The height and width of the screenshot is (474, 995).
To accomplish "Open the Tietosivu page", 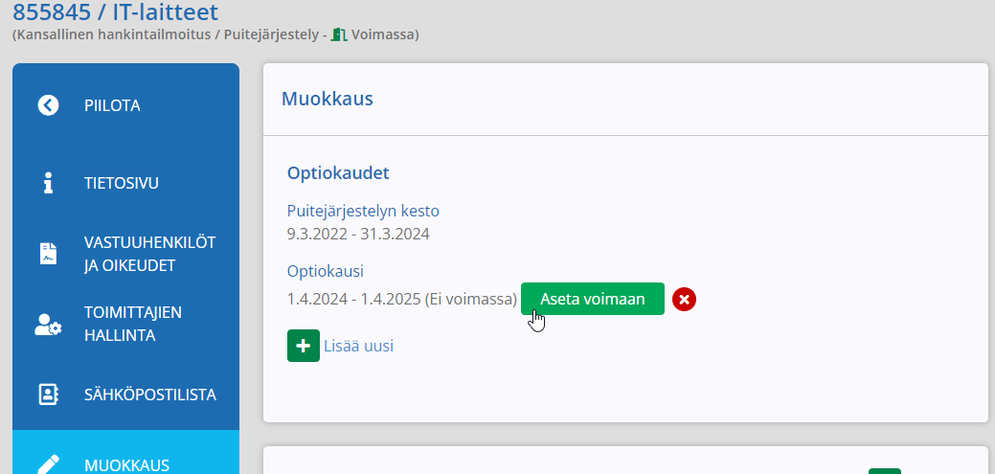I will (122, 183).
